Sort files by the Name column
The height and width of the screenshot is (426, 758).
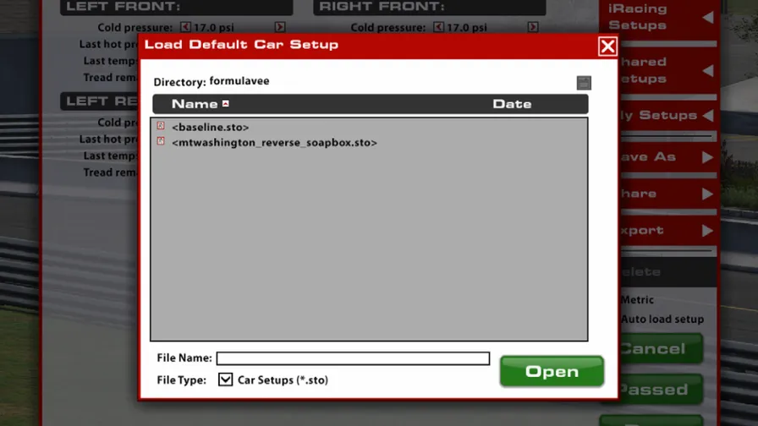(x=200, y=104)
